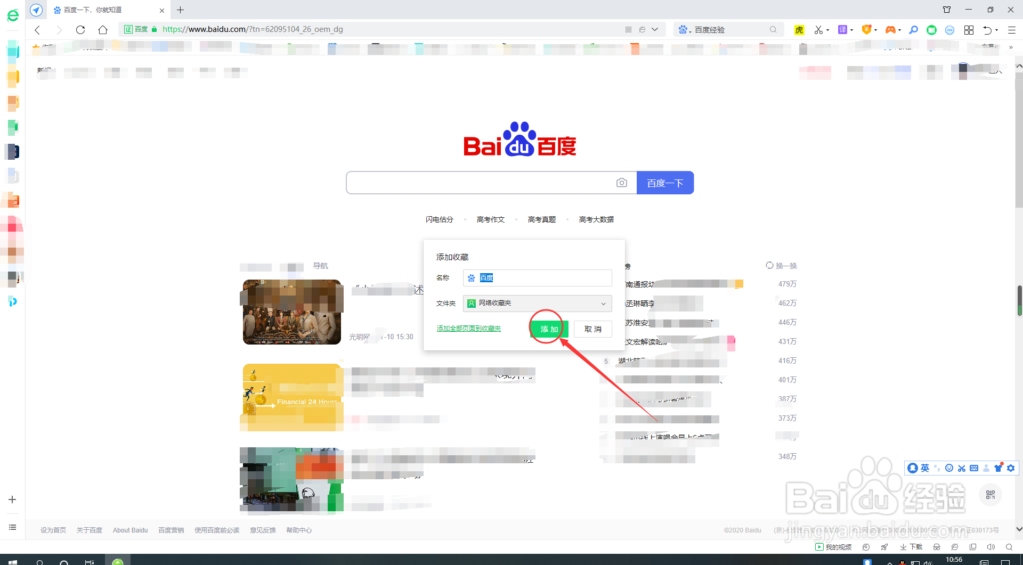Image resolution: width=1023 pixels, height=565 pixels.
Task: Open 高考大数据 link
Action: click(x=596, y=219)
